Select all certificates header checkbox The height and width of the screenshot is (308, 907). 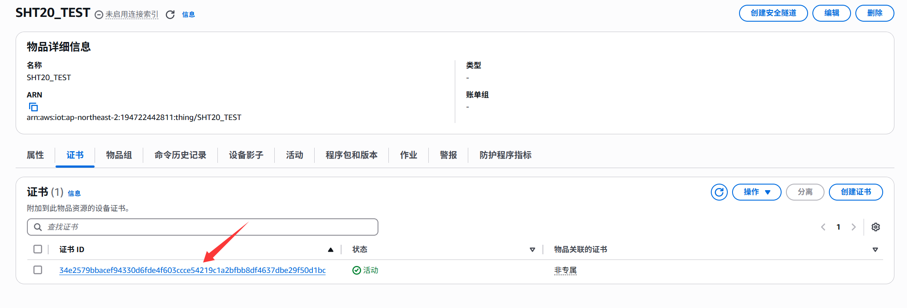tap(38, 249)
